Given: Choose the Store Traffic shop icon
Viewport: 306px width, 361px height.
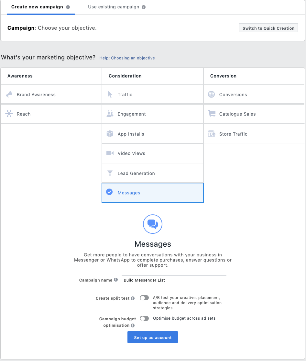Looking at the screenshot, I should click(x=212, y=134).
